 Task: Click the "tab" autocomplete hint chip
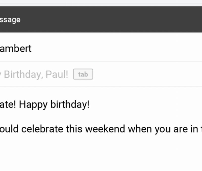[83, 74]
